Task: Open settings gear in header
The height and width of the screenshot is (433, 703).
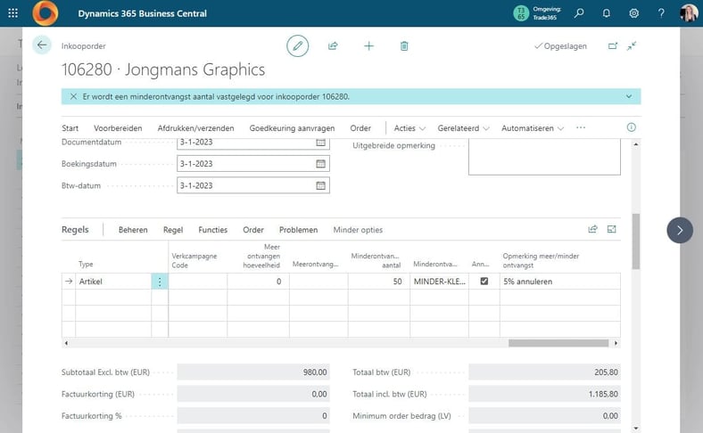Action: (x=633, y=13)
